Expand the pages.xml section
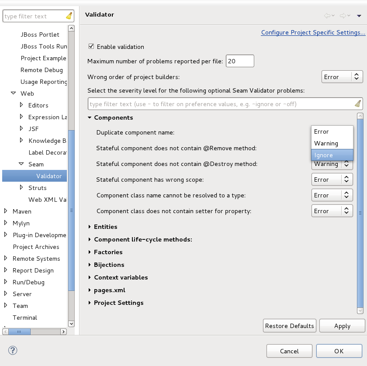Viewport: 367px width, 366px height. 90,290
